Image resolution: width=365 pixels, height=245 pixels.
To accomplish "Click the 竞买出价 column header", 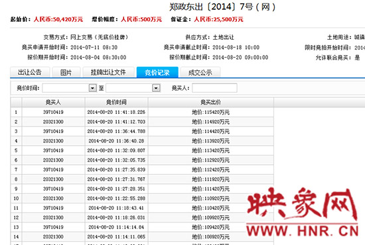I will (x=210, y=102).
